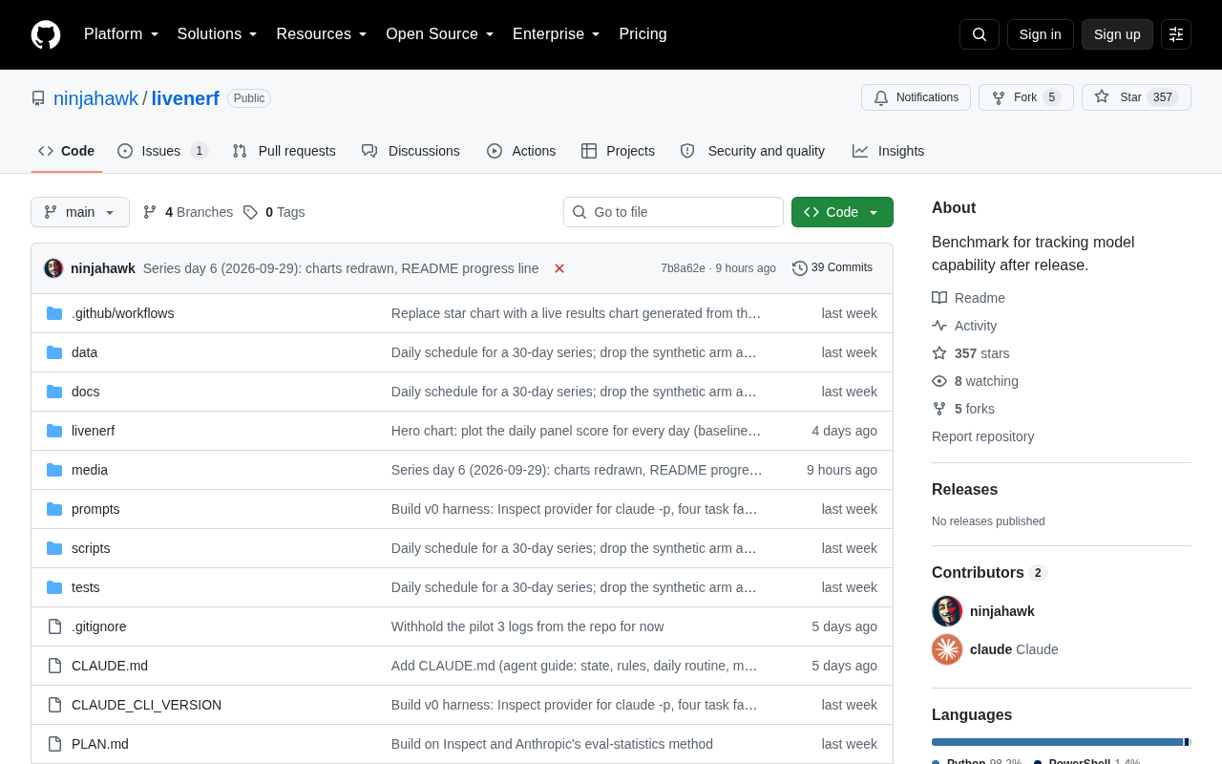Open the PLAN.md file

100,744
